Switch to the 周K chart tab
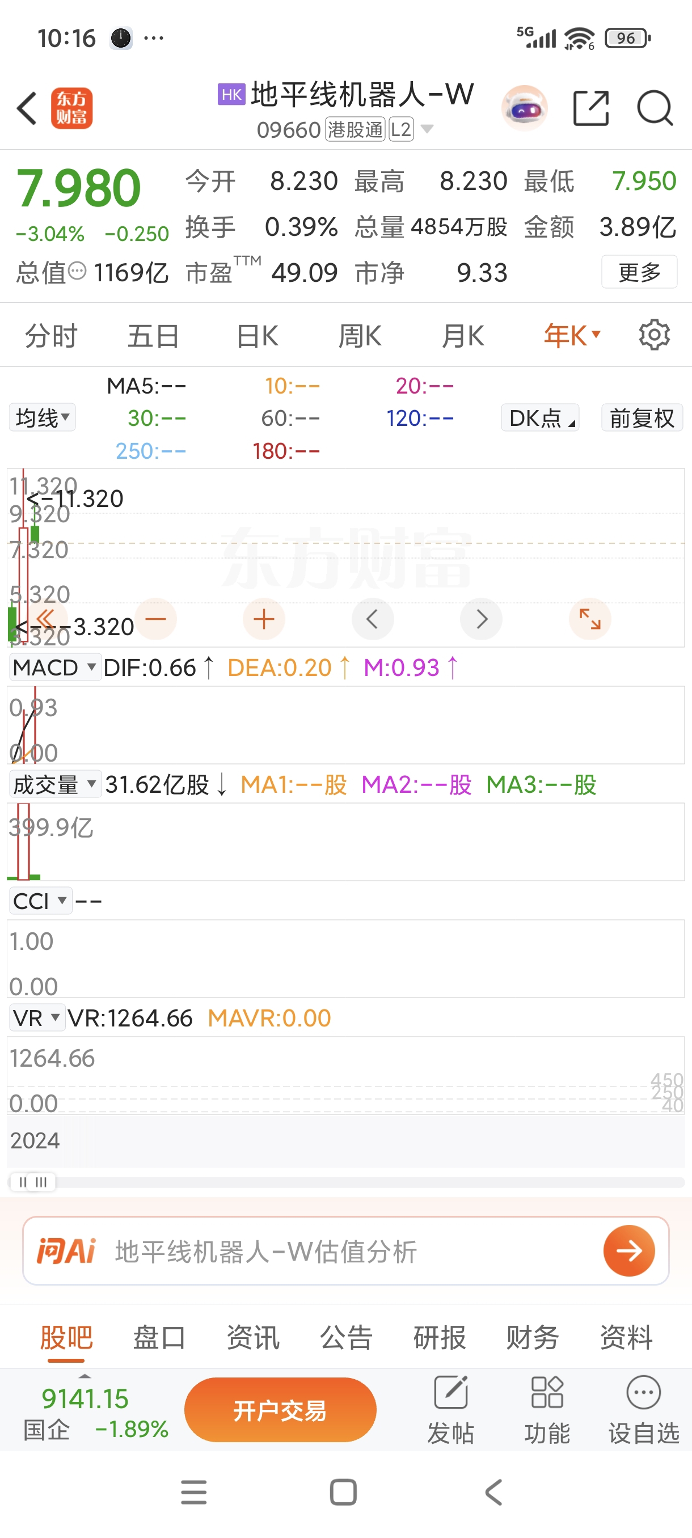This screenshot has width=692, height=1538. tap(360, 336)
